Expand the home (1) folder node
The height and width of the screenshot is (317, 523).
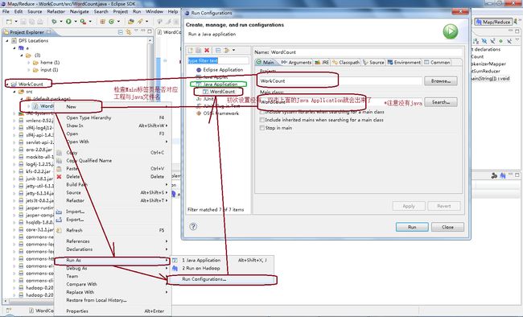pos(29,63)
